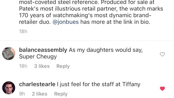Open the charlestearle username

[37, 84]
